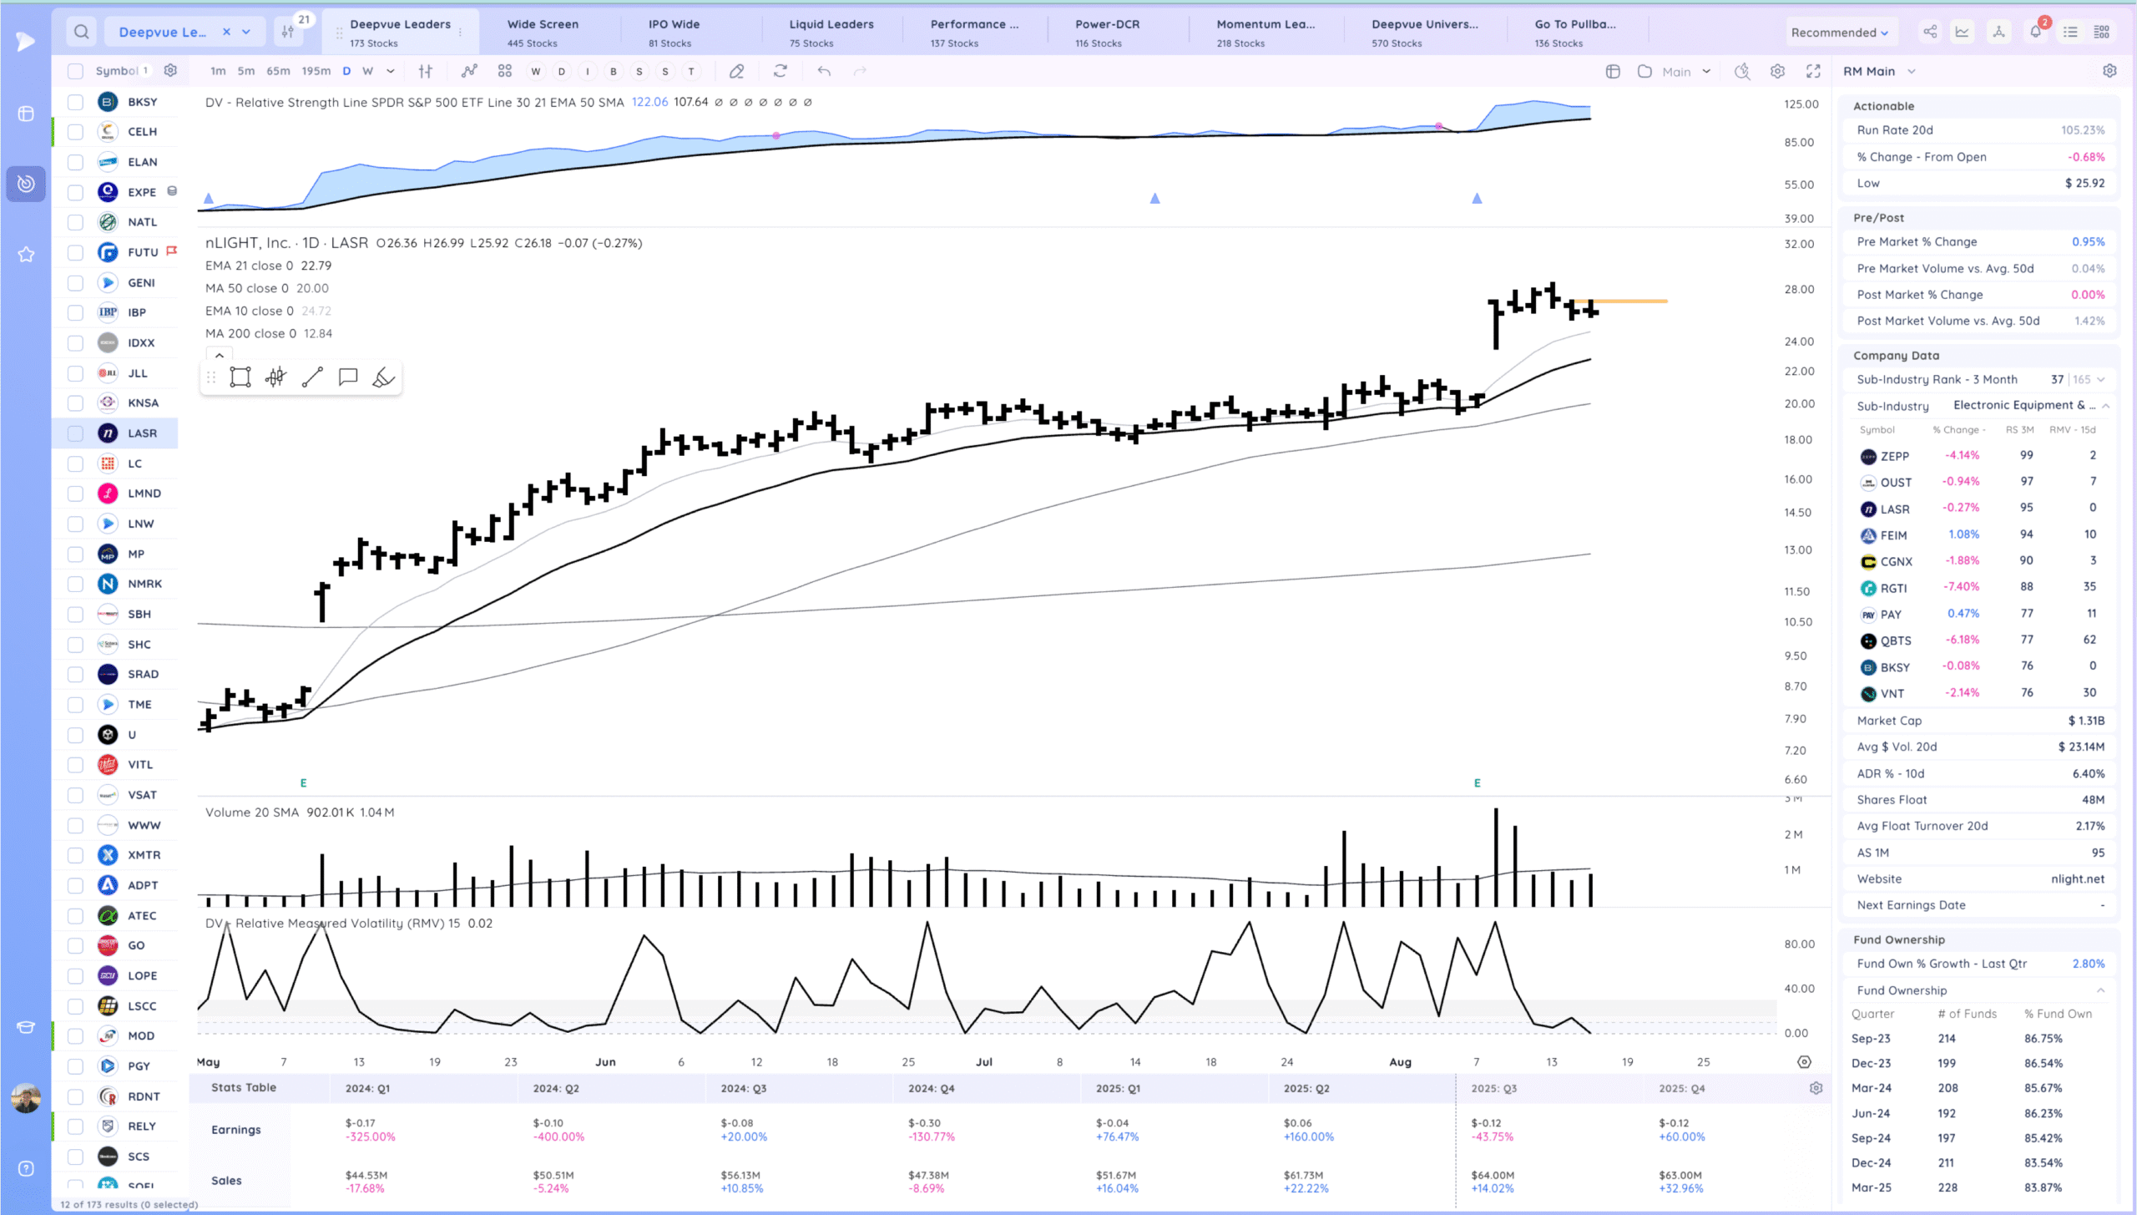2137x1215 pixels.
Task: Tick the checkbox next to LASR
Action: tap(75, 433)
